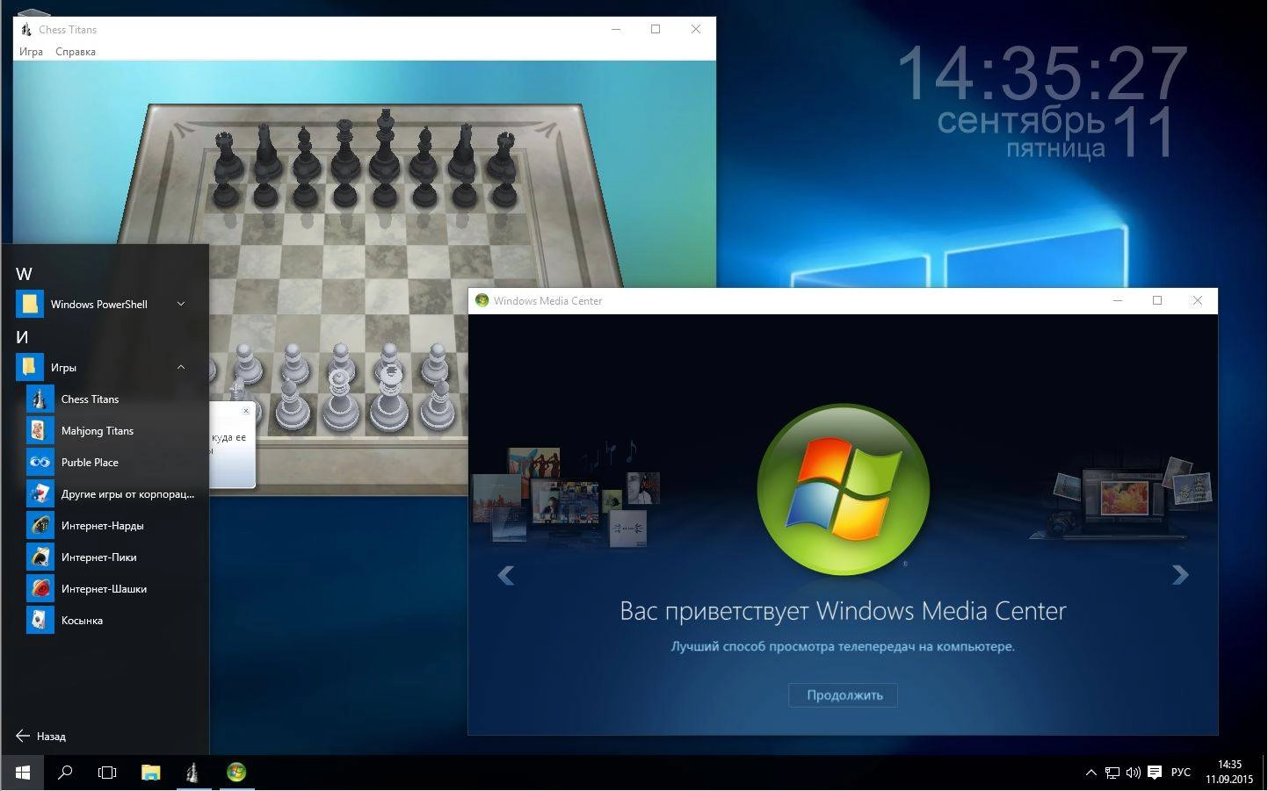
Task: Click the photo collage thumbnail on Media Center left
Action: [x=565, y=496]
